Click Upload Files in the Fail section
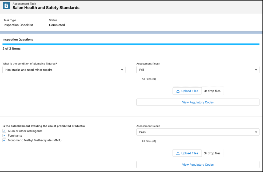 (x=187, y=91)
